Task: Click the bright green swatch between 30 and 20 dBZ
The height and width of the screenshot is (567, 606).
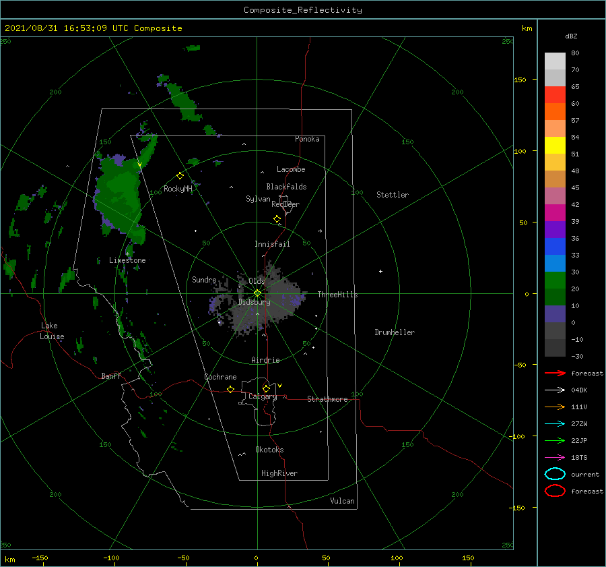Action: click(555, 280)
